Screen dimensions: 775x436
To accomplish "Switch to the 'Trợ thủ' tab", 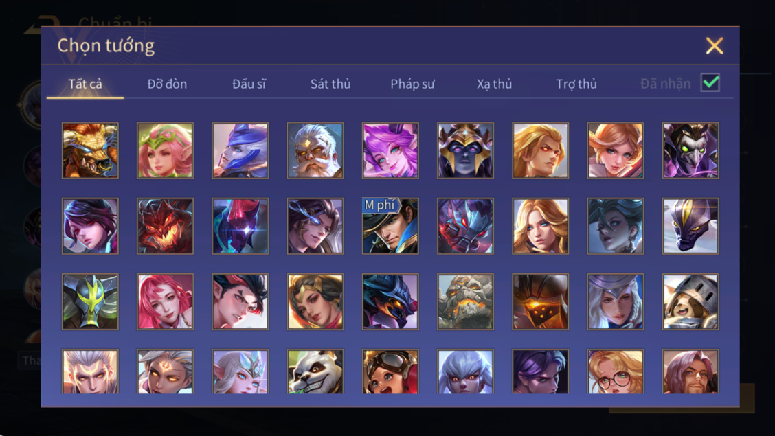I will point(576,84).
